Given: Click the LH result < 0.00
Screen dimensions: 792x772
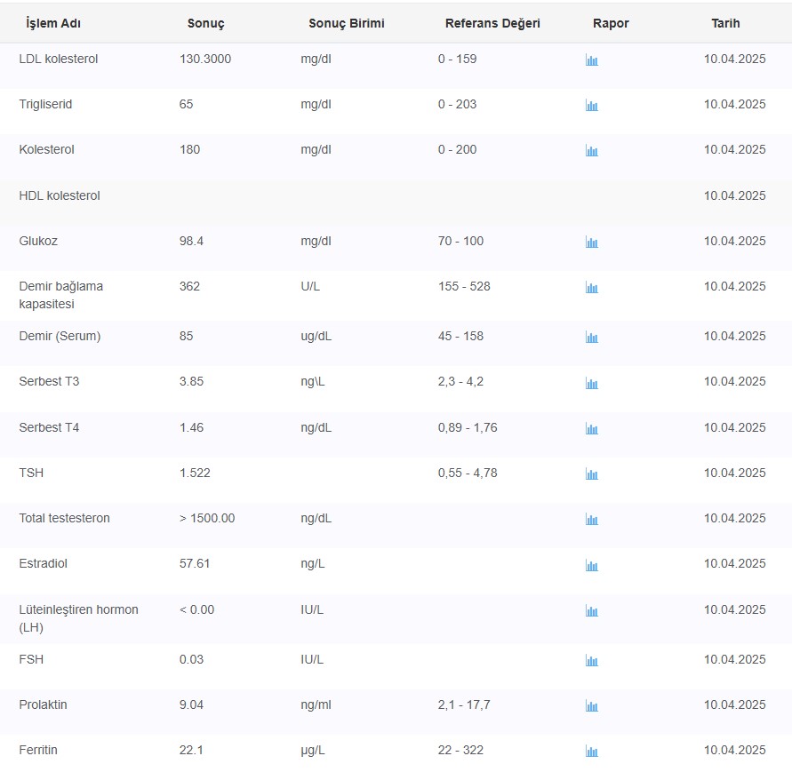Looking at the screenshot, I should point(197,609).
